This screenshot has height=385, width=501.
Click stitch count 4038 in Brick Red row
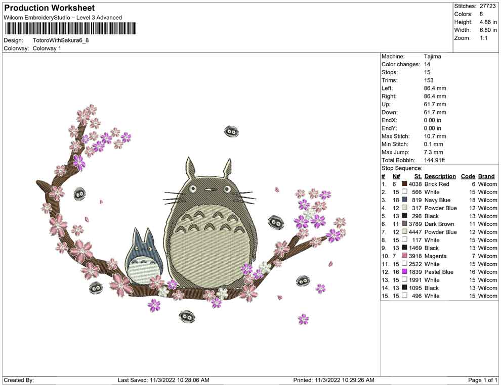click(415, 184)
